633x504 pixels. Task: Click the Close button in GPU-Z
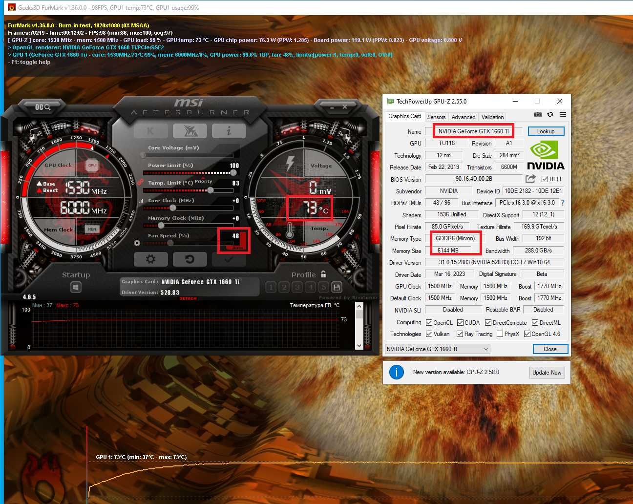[550, 349]
